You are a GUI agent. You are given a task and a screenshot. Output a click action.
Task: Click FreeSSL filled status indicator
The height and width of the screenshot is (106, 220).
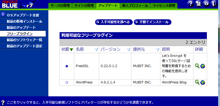[x=67, y=66]
